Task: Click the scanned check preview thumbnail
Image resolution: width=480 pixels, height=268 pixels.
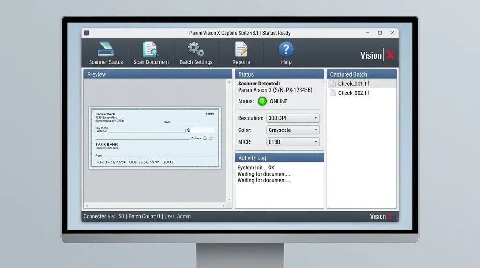Action: tap(155, 138)
